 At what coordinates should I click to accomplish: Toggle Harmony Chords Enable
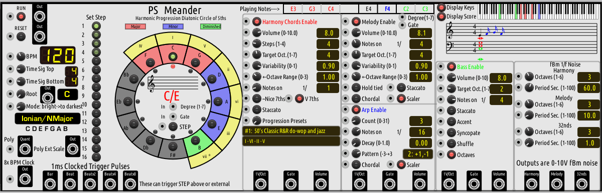pyautogui.click(x=257, y=22)
